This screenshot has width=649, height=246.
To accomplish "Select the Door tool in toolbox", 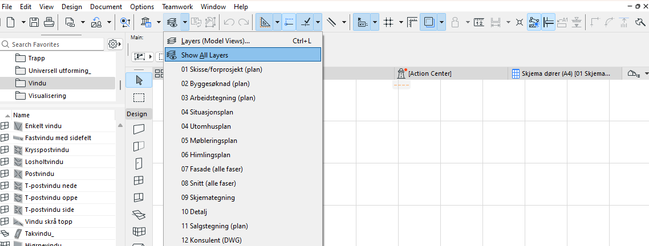I will [x=139, y=163].
